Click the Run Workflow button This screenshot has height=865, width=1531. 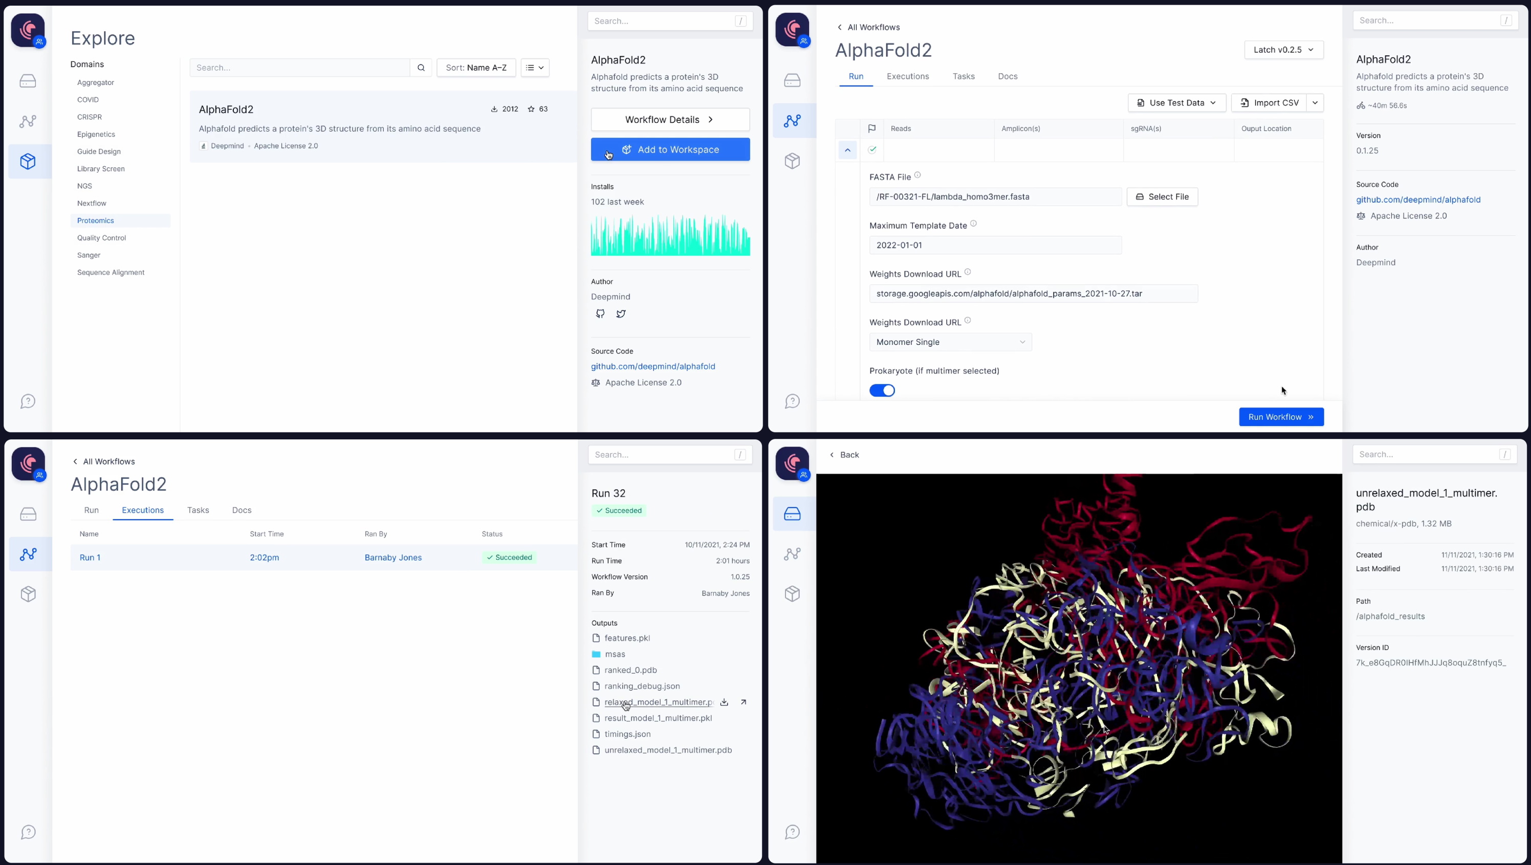[x=1281, y=417]
